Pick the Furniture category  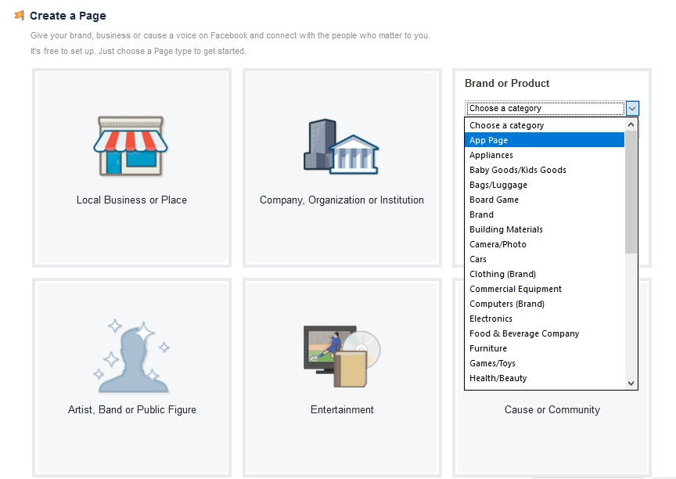tap(545, 348)
